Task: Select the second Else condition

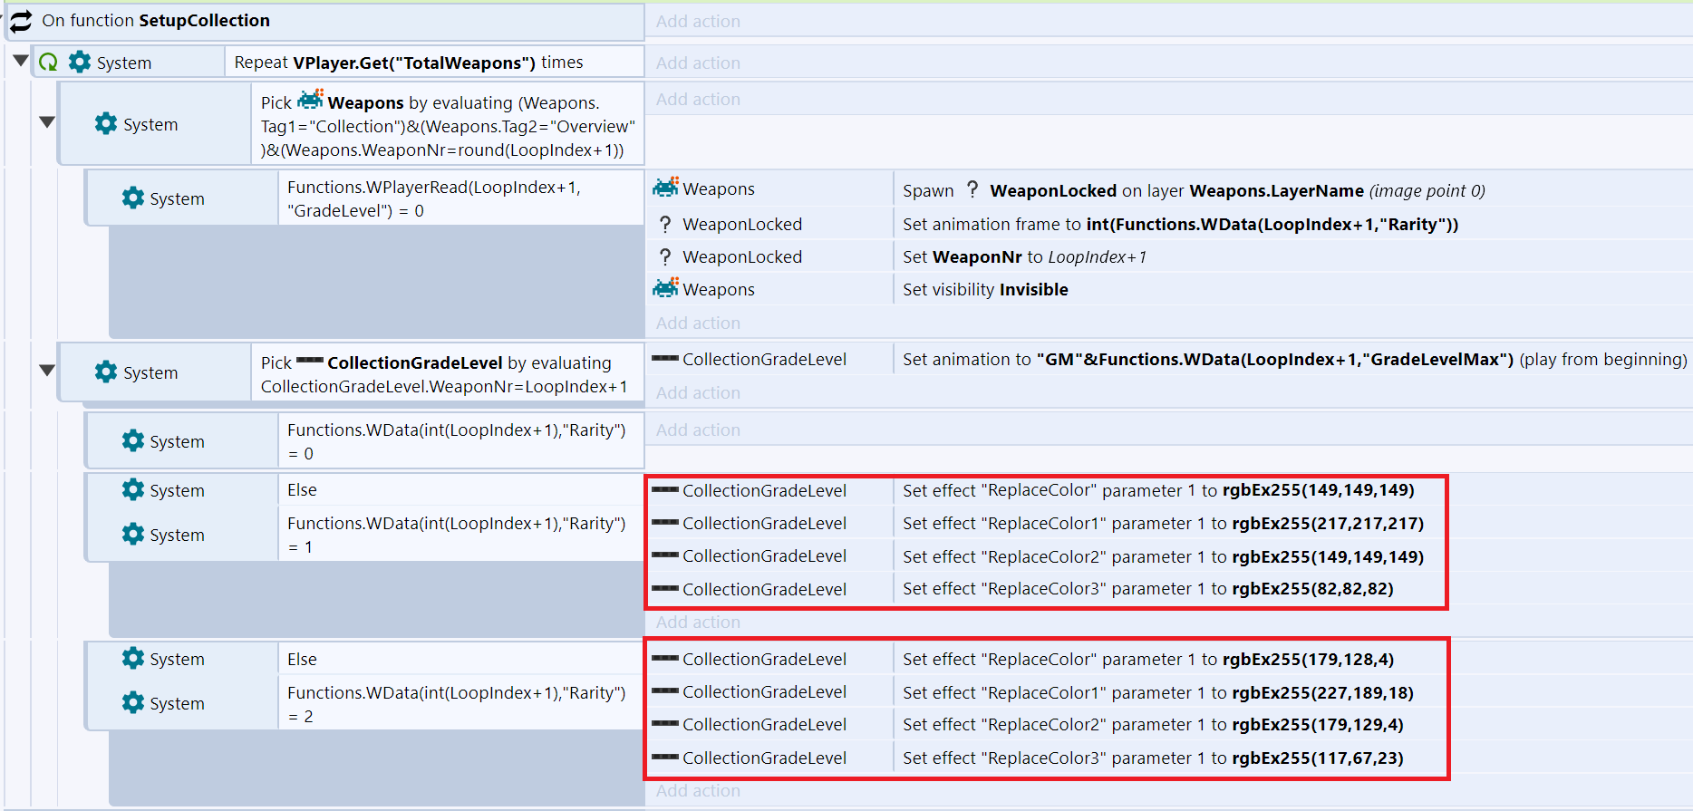Action: [460, 659]
